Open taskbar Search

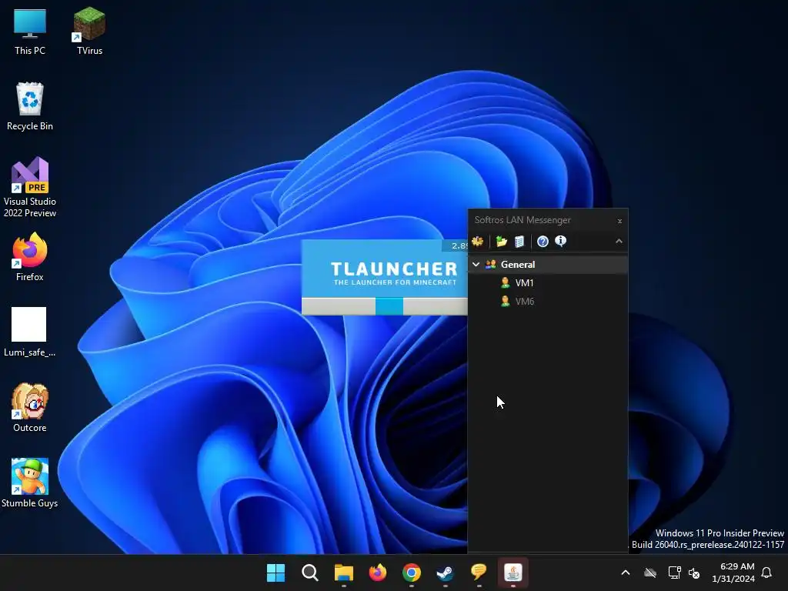click(309, 573)
